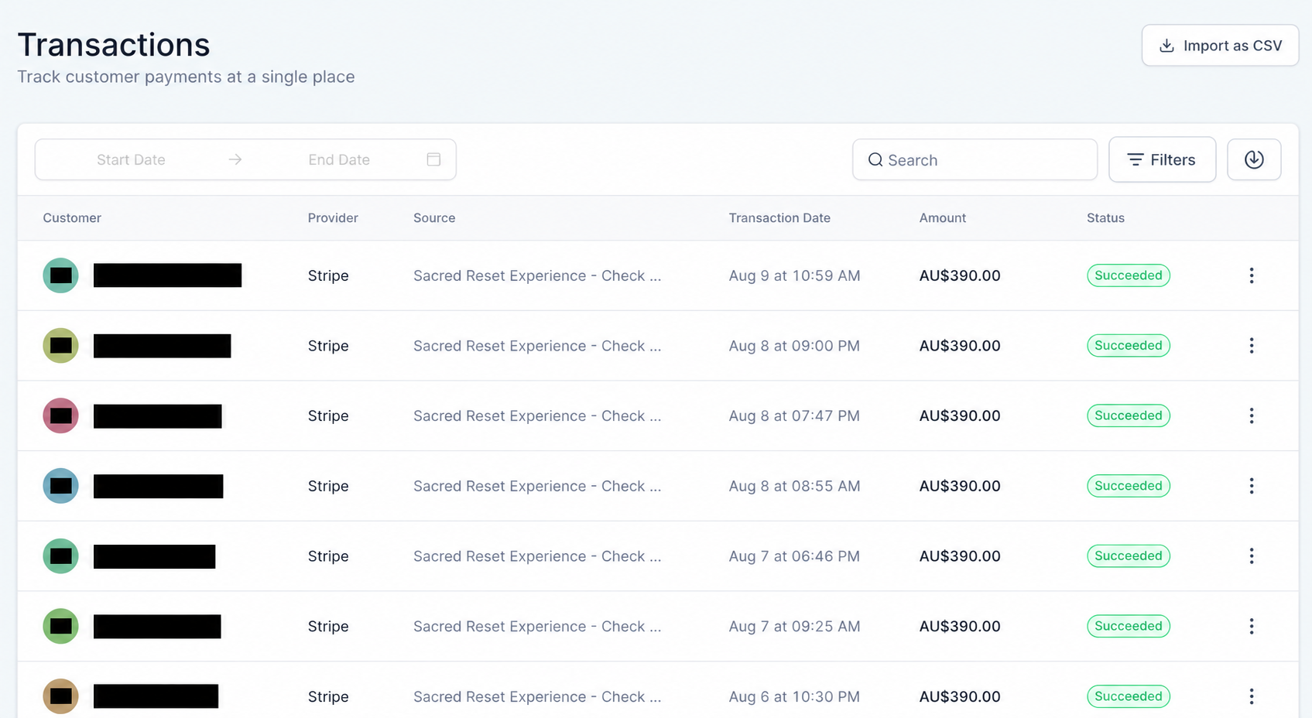Click Stripe provider in Aug 6 10:30 PM row
This screenshot has height=718, width=1312.
pos(328,696)
